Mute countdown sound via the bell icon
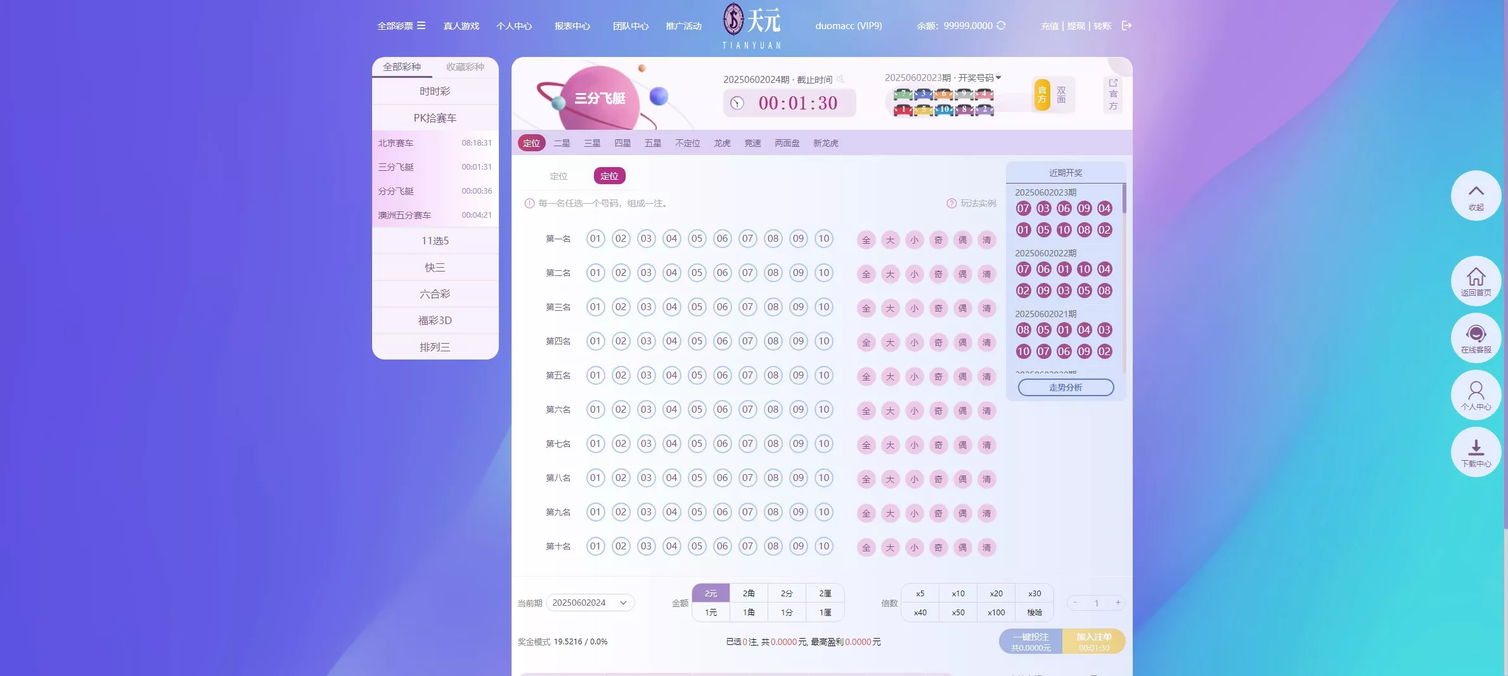Viewport: 1508px width, 676px height. pos(841,79)
